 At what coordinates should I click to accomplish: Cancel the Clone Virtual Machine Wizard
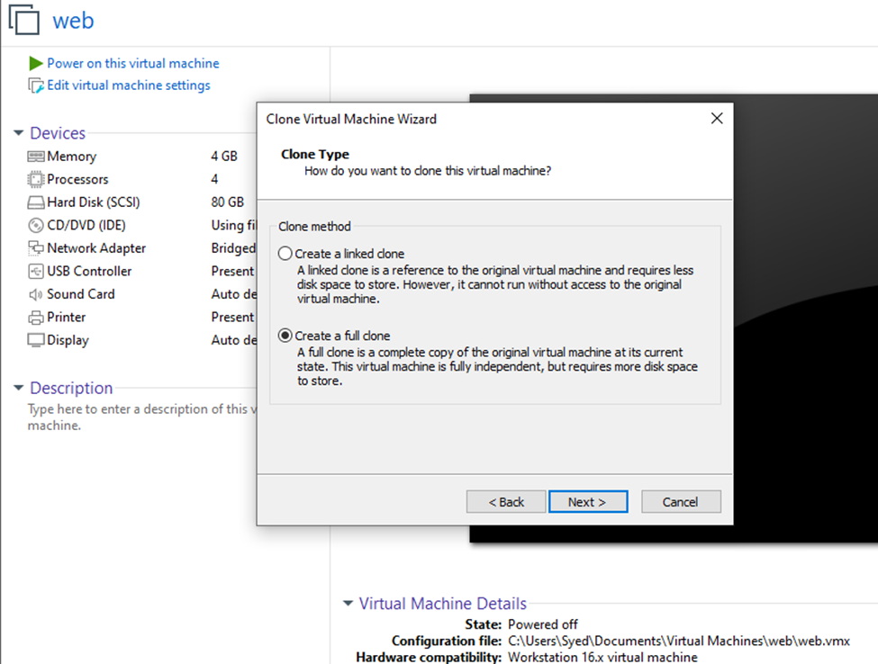[681, 502]
